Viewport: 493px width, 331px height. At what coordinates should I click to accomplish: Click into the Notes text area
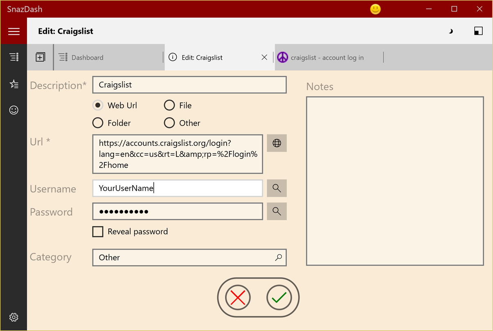click(395, 181)
